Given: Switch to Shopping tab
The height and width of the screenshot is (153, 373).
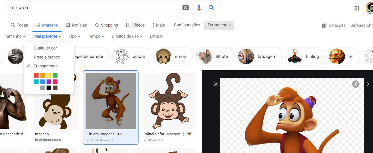Looking at the screenshot, I should [106, 25].
